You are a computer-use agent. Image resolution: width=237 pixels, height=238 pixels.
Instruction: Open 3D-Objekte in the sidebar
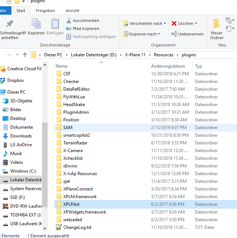[x=18, y=101]
